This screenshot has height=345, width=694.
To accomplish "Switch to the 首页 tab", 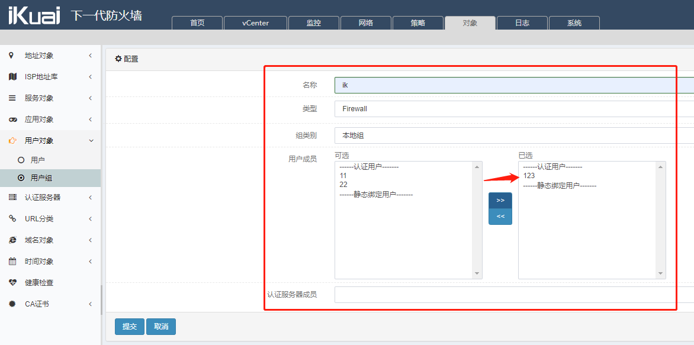I will 197,23.
